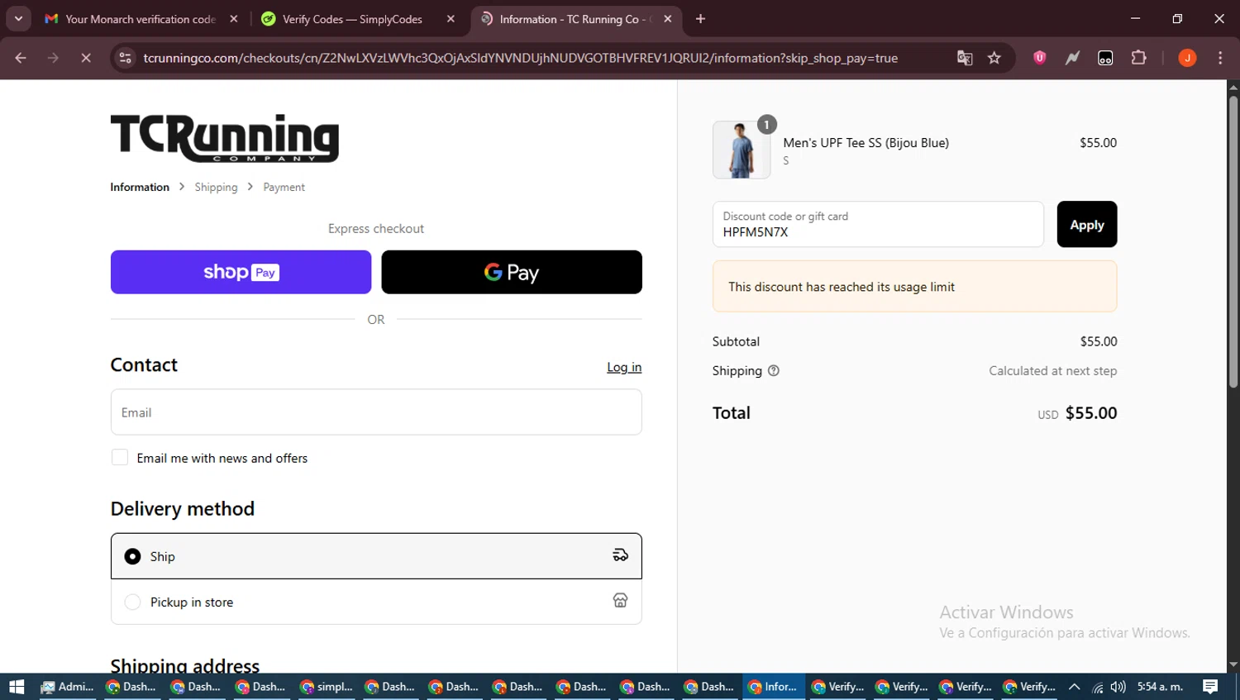Screen dimensions: 1240x700
Task: Open the tab search dropdown arrow
Action: pos(18,18)
